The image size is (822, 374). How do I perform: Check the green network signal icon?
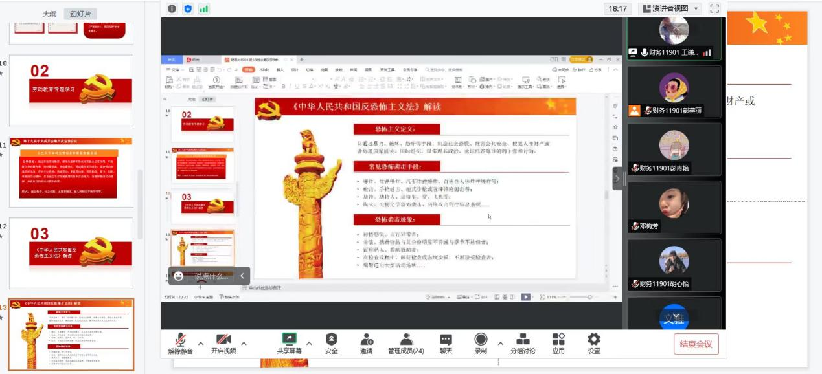204,8
